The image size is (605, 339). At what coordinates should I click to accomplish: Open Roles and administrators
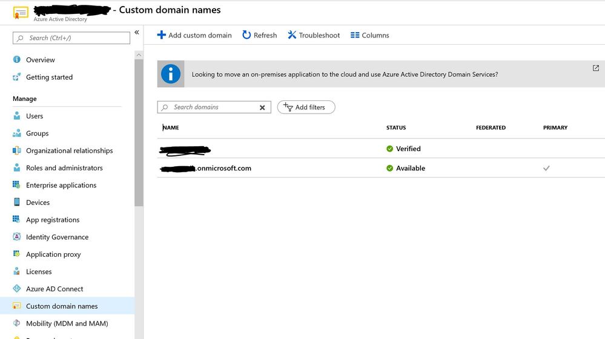click(64, 168)
